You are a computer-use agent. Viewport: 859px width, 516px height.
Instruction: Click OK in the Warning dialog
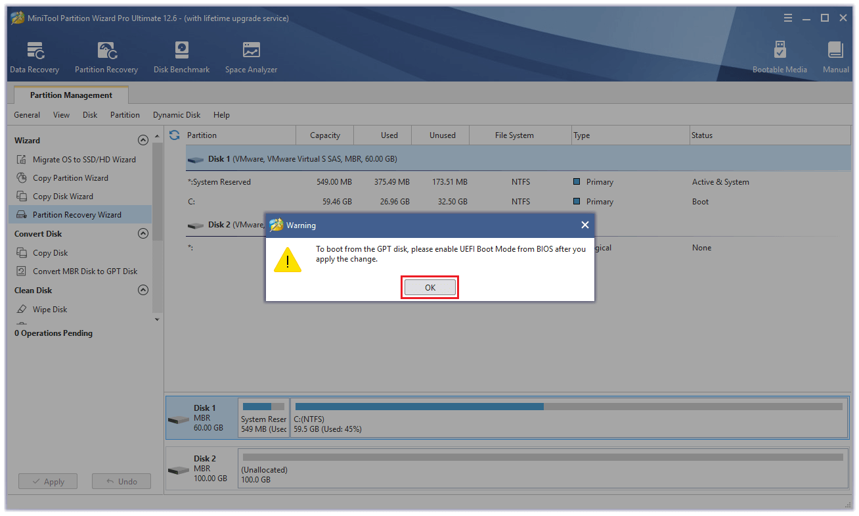[429, 287]
